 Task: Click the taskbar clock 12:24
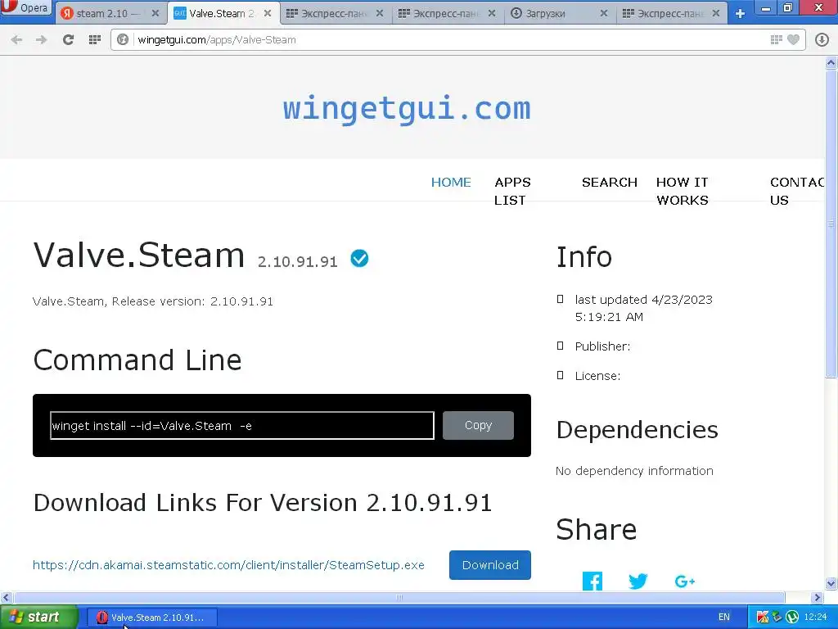tap(816, 618)
